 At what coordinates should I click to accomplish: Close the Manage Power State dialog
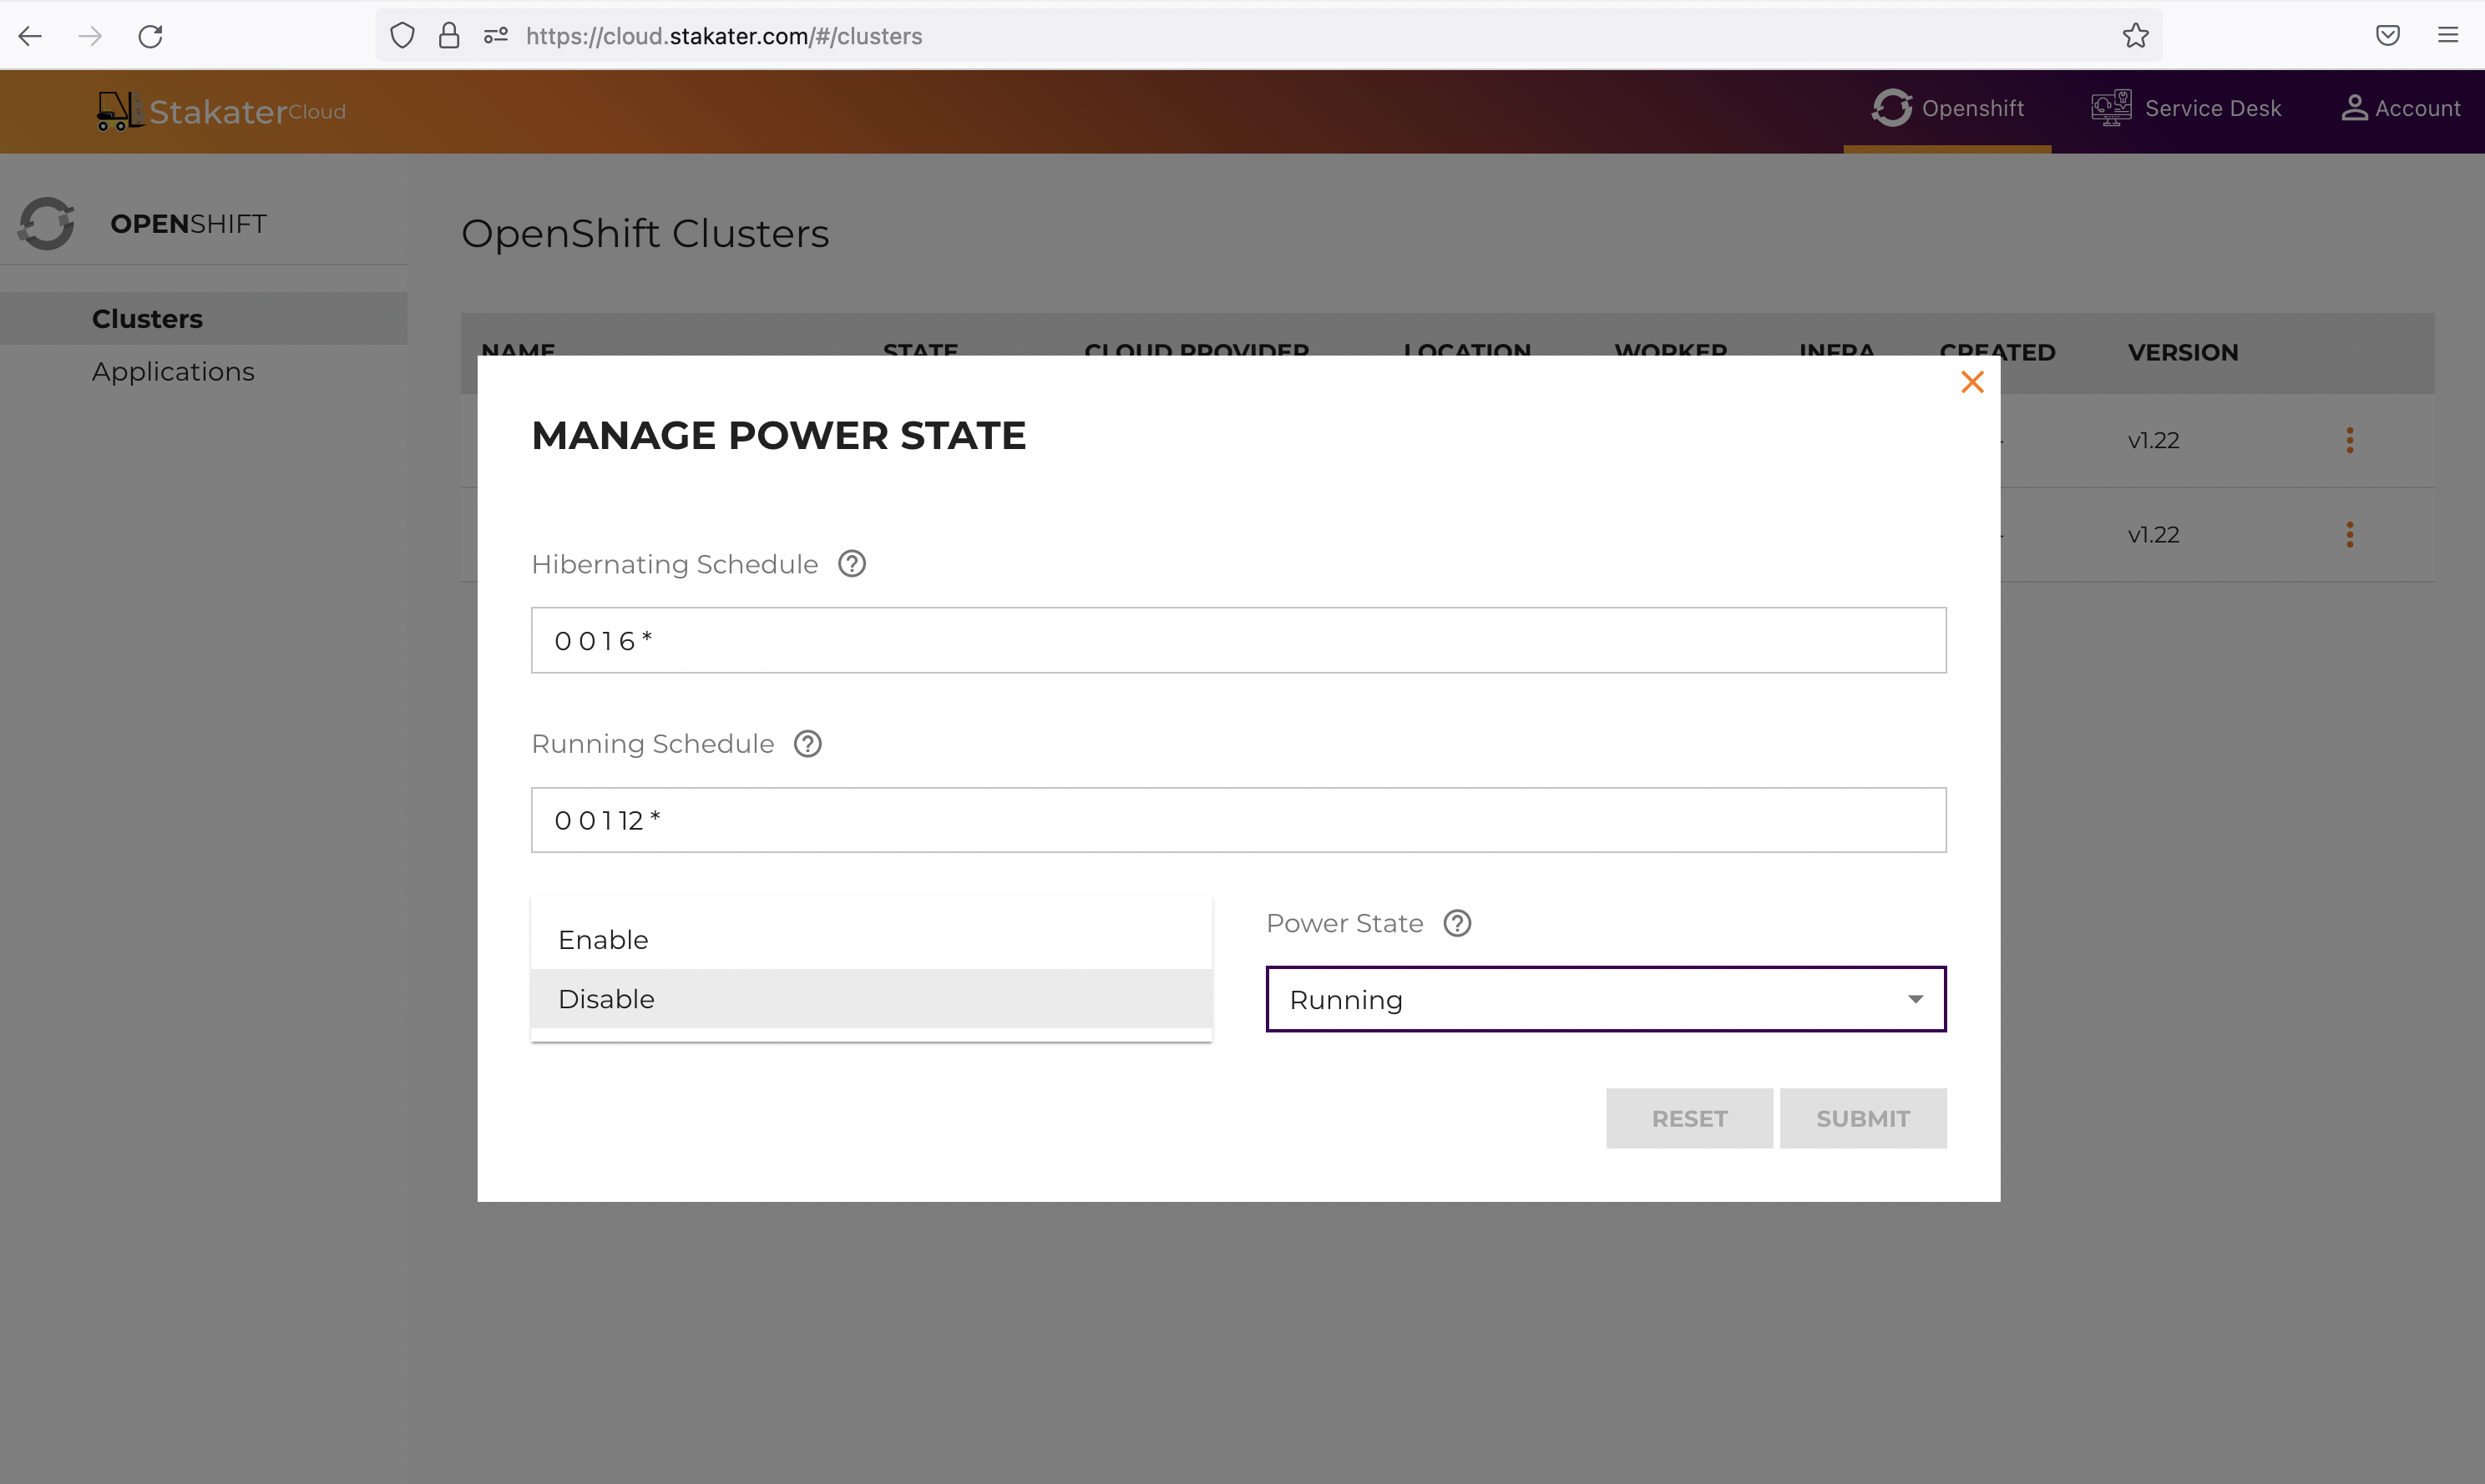[x=1971, y=382]
